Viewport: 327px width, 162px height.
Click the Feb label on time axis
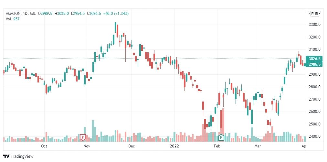[217, 146]
